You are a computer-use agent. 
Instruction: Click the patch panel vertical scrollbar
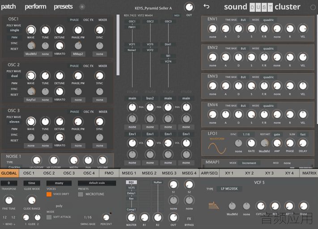(x=118, y=45)
